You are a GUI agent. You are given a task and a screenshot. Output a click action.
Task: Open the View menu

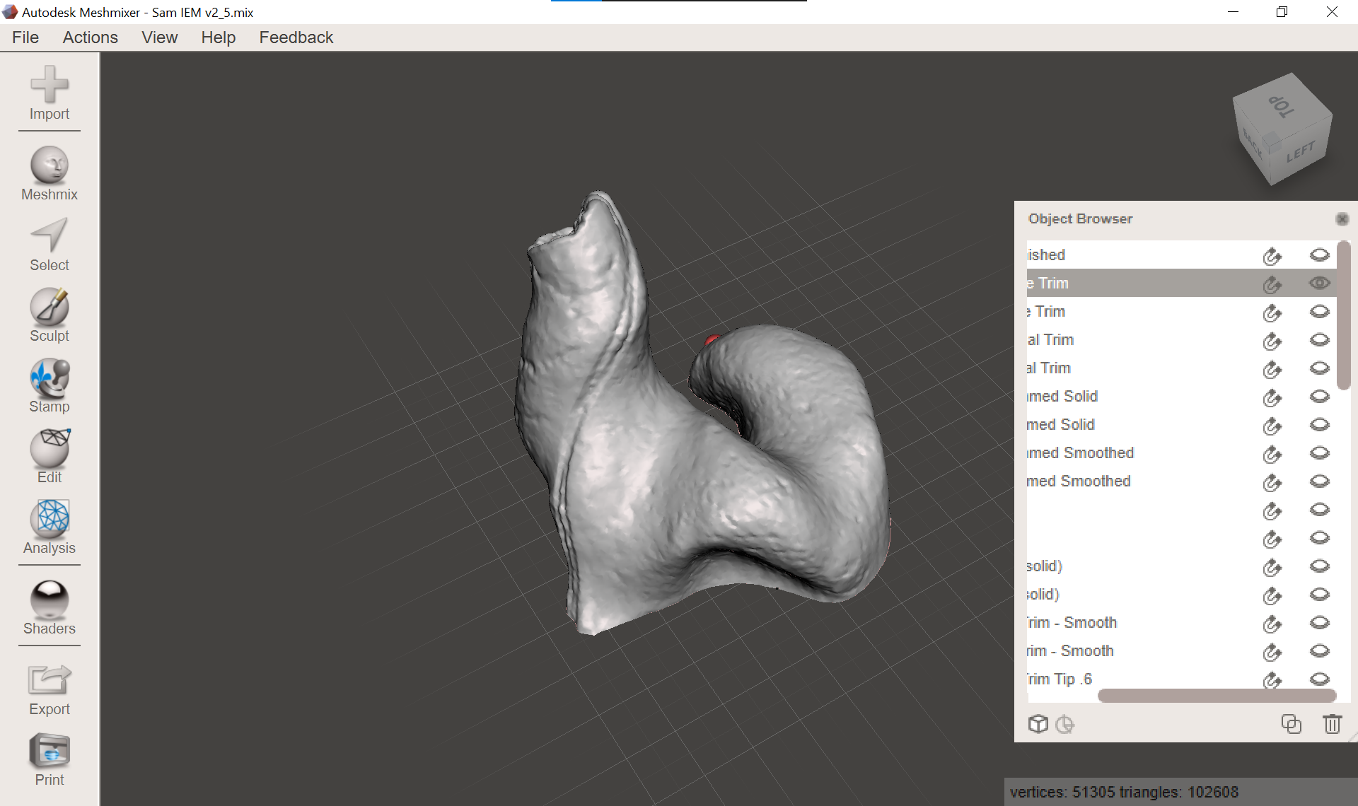(x=159, y=37)
